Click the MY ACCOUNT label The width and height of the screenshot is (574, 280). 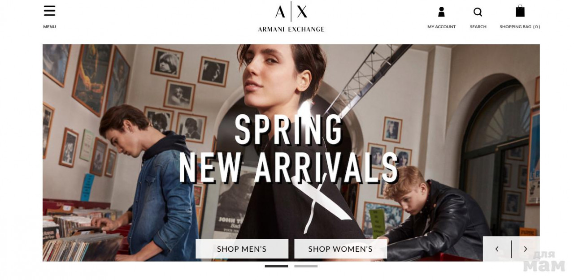[441, 27]
